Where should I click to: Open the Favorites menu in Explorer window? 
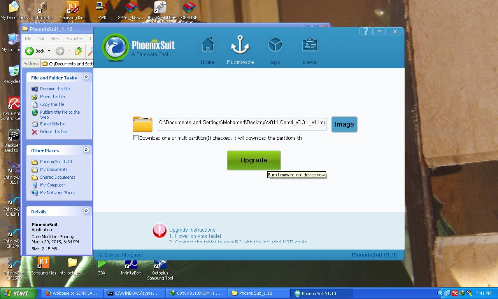click(x=74, y=39)
